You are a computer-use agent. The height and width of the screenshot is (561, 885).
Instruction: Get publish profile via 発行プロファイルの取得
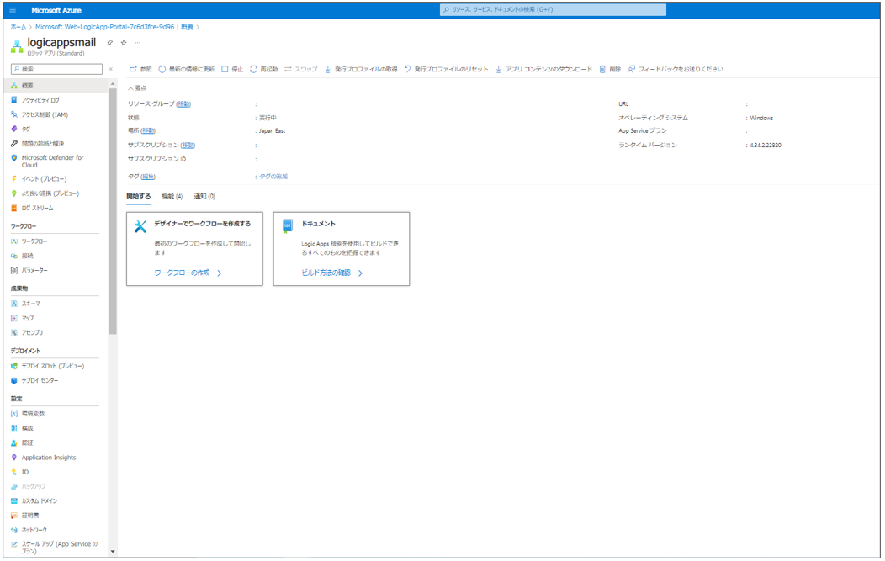pos(361,70)
